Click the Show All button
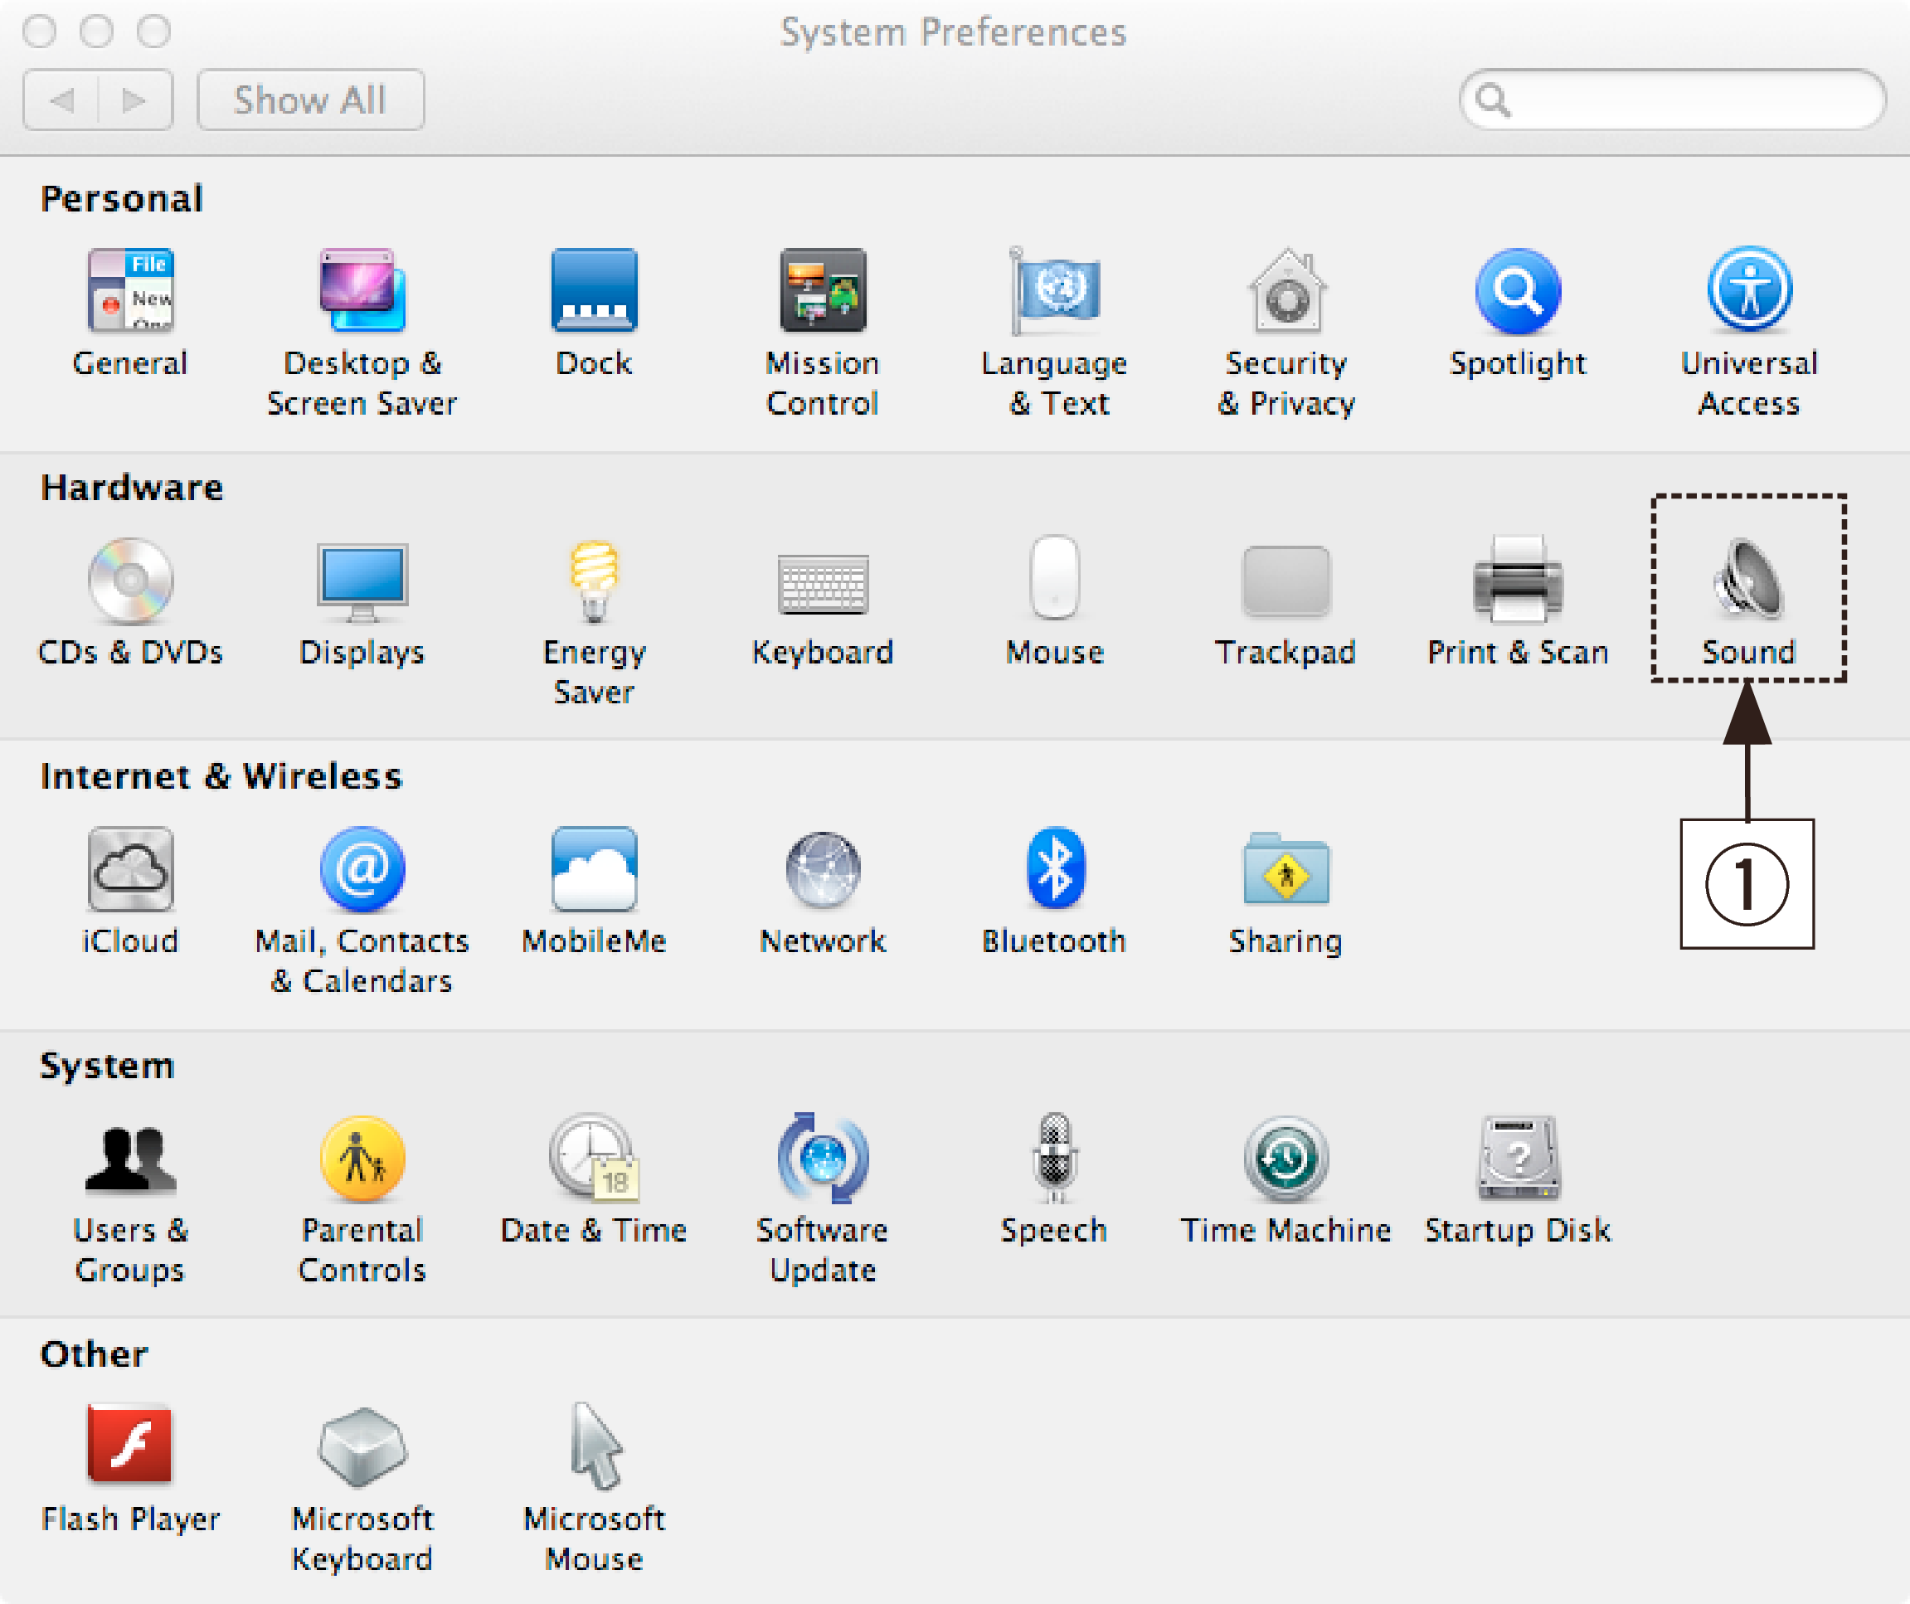1910x1604 pixels. point(310,100)
